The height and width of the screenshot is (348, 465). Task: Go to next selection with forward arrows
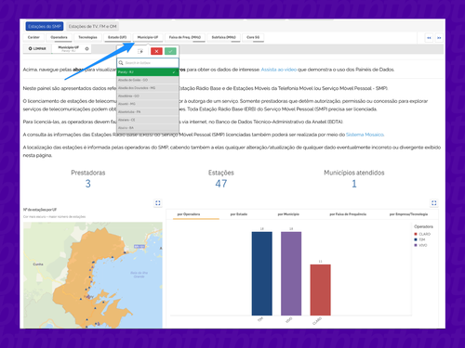tap(439, 38)
